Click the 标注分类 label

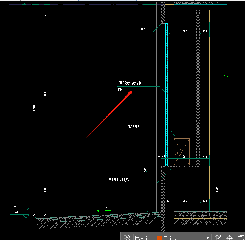coord(143,238)
